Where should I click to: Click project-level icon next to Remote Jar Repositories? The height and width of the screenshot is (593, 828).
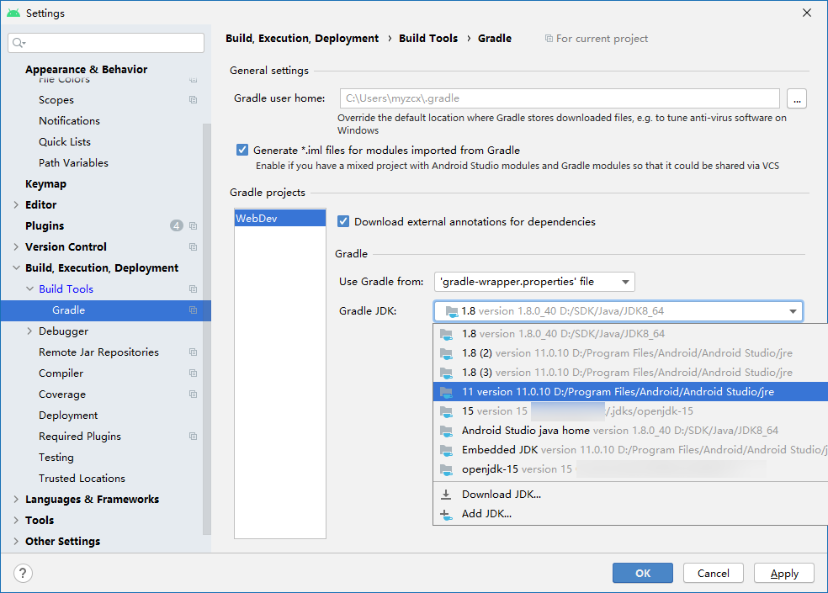point(194,352)
